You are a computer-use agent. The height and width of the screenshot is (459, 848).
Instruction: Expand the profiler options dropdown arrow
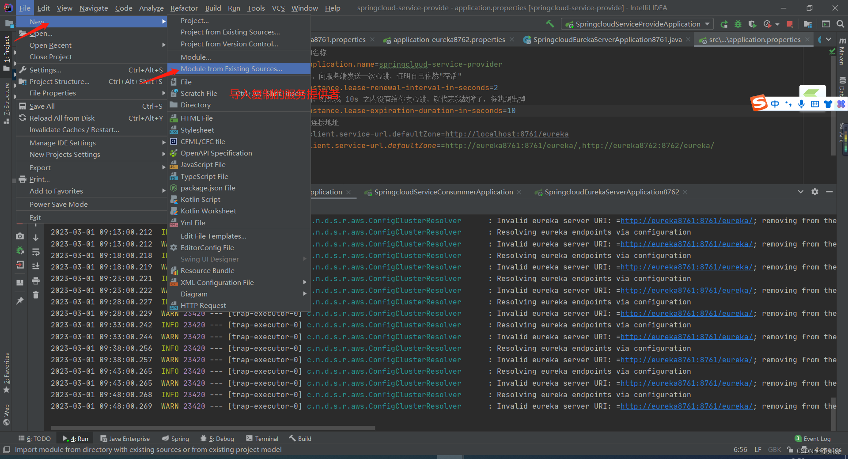[777, 24]
